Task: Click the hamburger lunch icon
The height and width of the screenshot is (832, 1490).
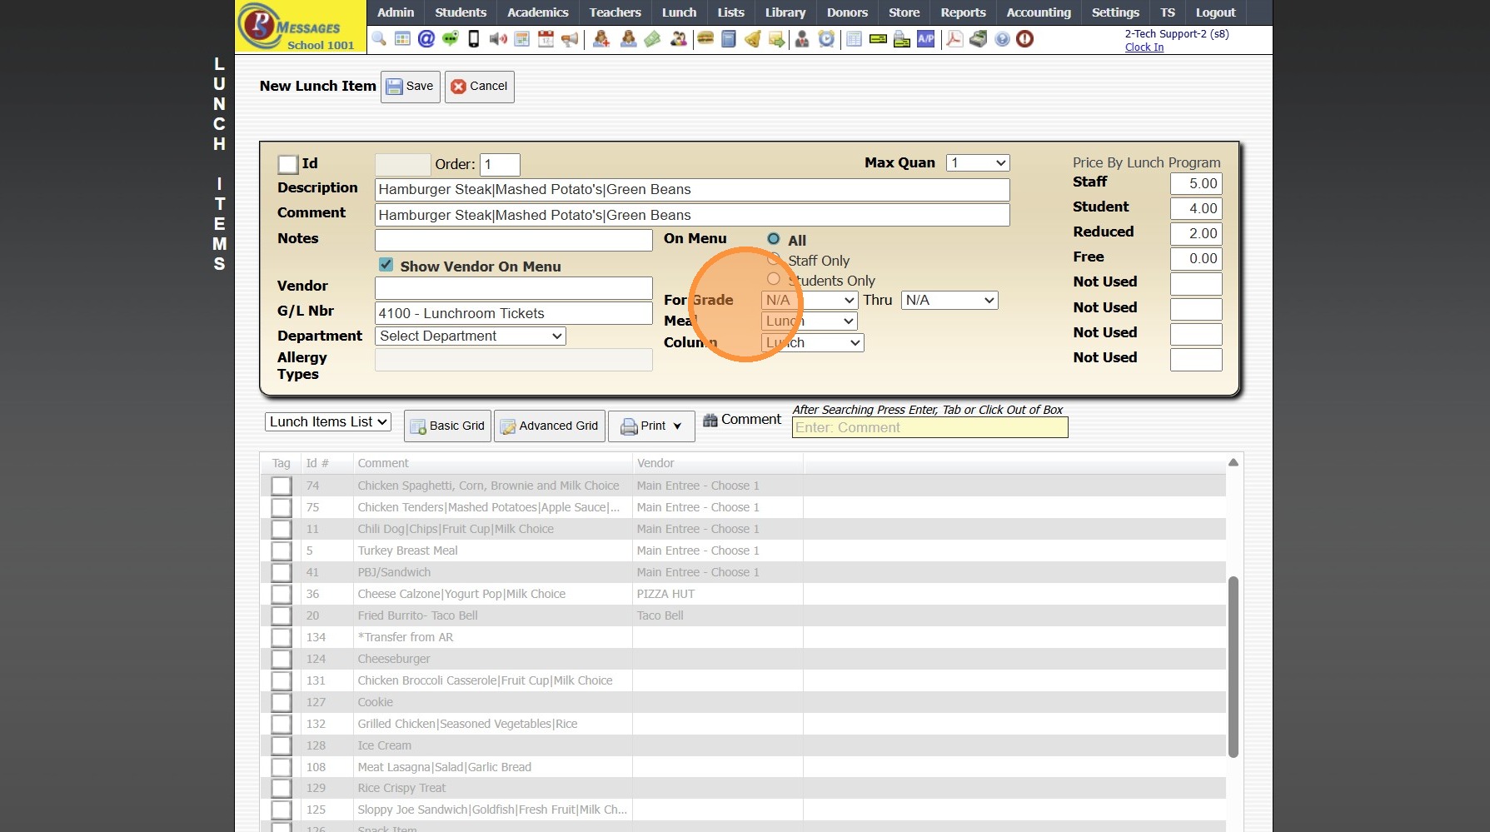Action: click(x=705, y=38)
